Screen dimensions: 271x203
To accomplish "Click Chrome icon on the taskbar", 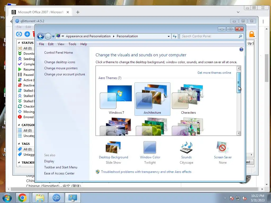I will 22,198.
